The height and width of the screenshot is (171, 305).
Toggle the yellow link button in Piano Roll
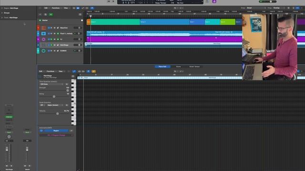(93, 71)
